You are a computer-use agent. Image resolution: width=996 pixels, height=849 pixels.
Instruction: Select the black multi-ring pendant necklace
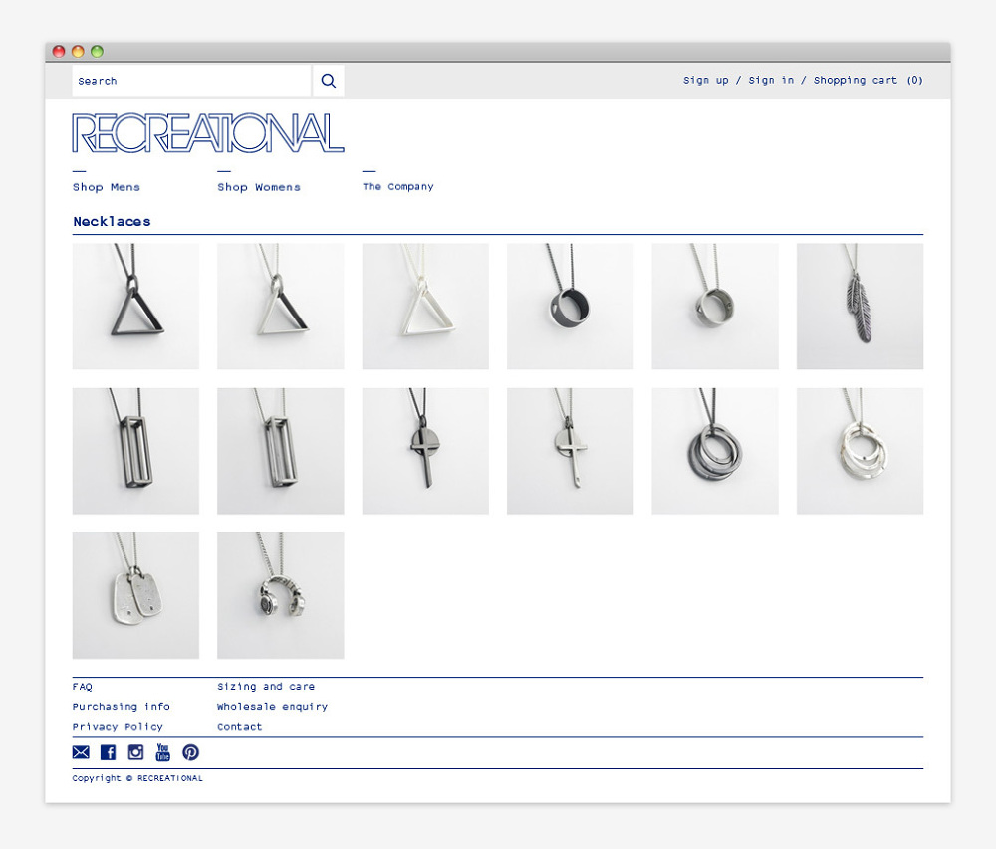click(x=714, y=451)
